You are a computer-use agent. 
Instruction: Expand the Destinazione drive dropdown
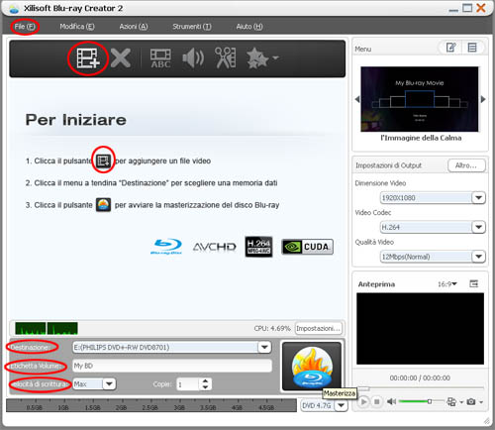[x=264, y=347]
